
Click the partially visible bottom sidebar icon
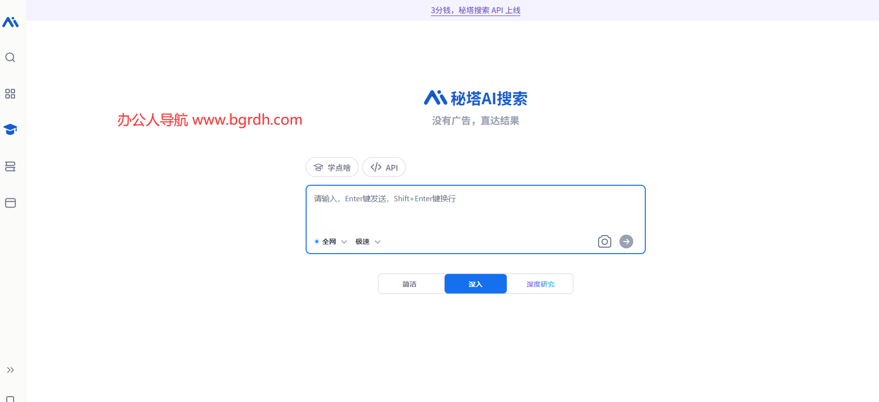click(10, 399)
